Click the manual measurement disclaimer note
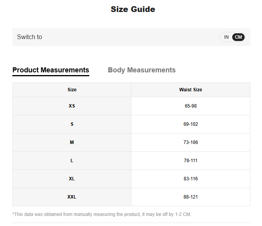Image resolution: width=262 pixels, height=226 pixels. pyautogui.click(x=102, y=214)
